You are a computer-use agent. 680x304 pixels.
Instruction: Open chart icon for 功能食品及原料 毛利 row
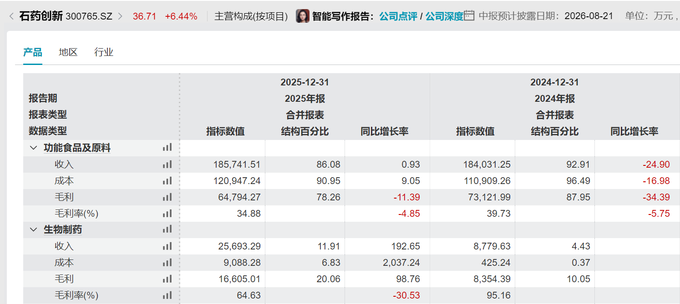[167, 197]
